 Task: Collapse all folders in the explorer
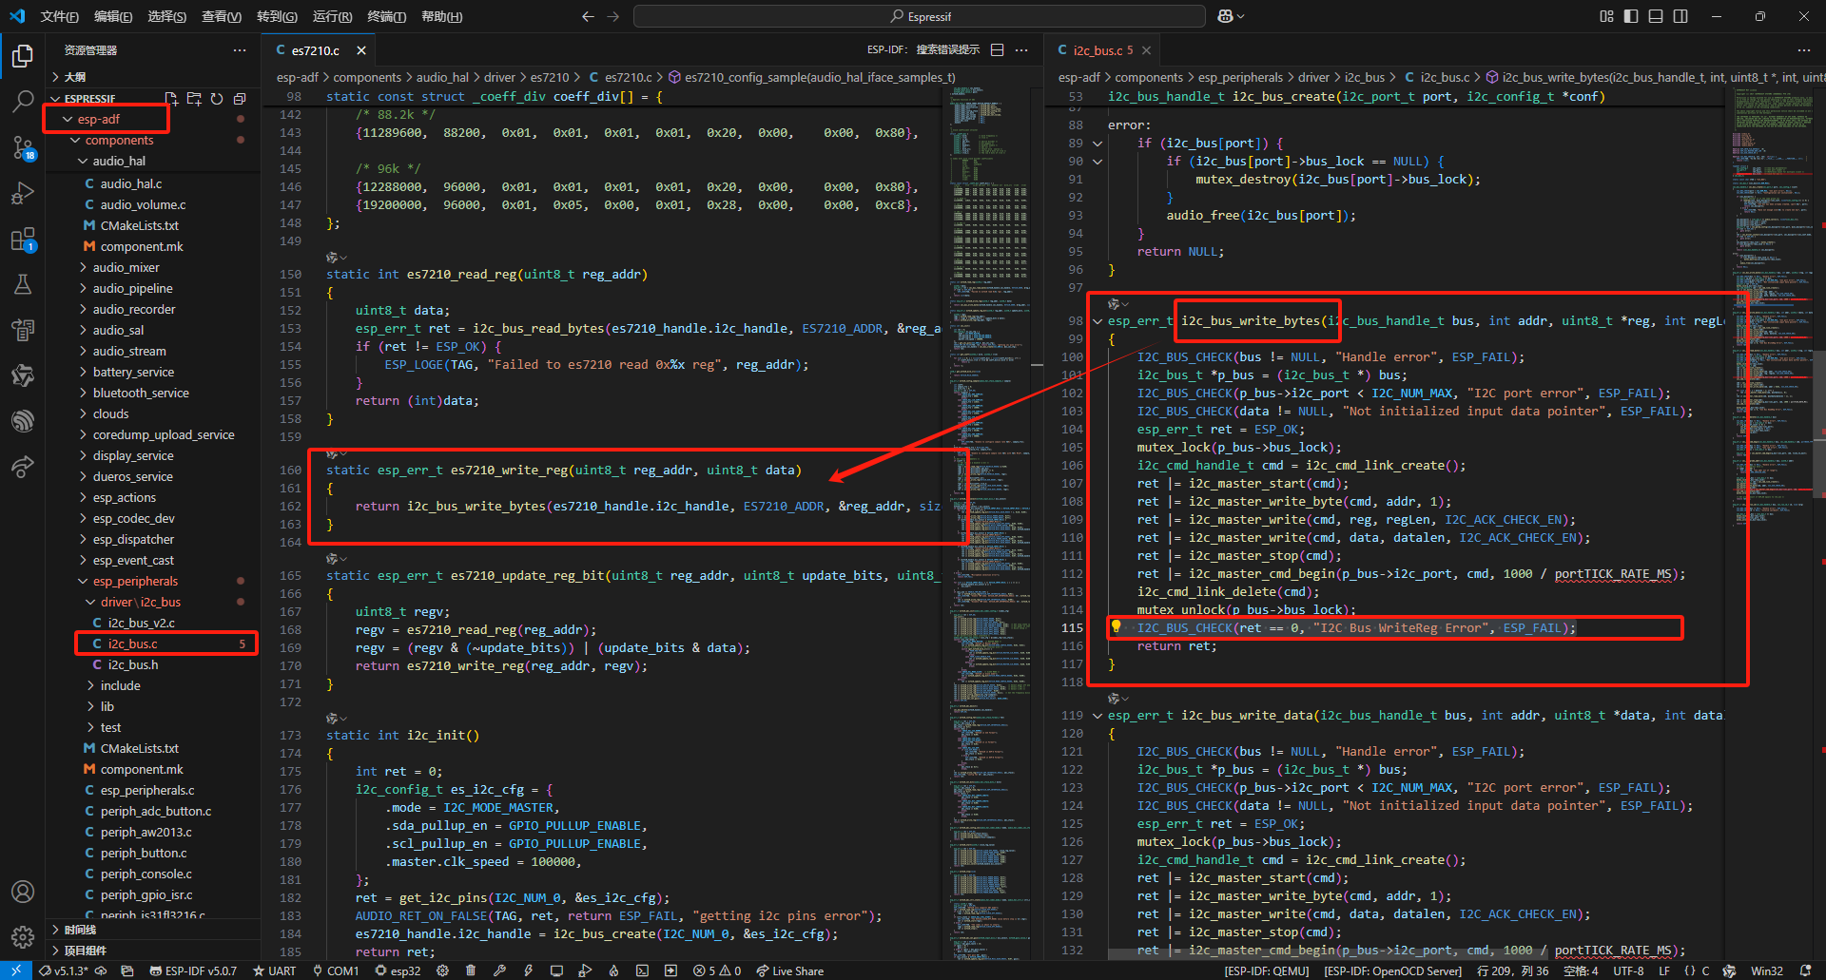[x=240, y=99]
